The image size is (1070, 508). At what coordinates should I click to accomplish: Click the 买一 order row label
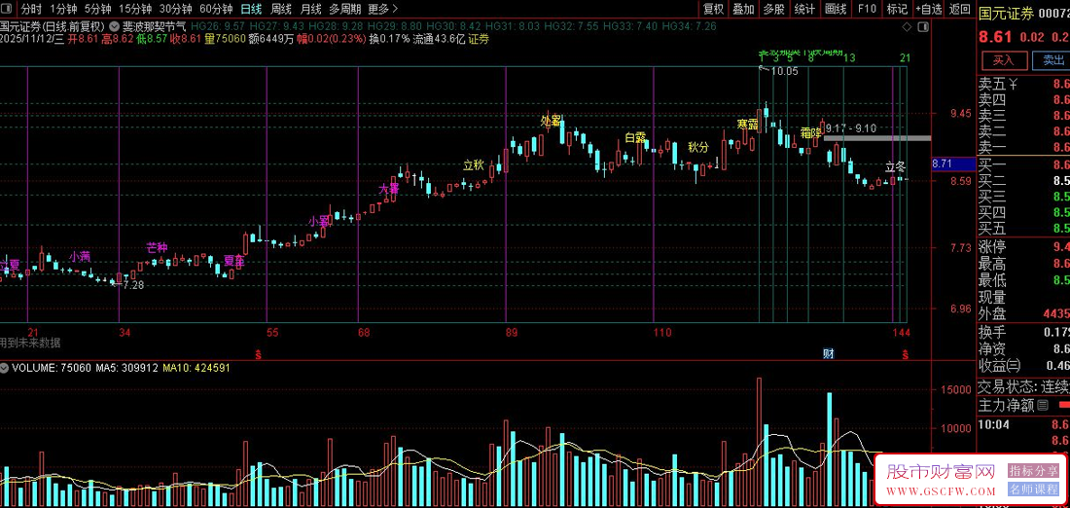coord(992,165)
